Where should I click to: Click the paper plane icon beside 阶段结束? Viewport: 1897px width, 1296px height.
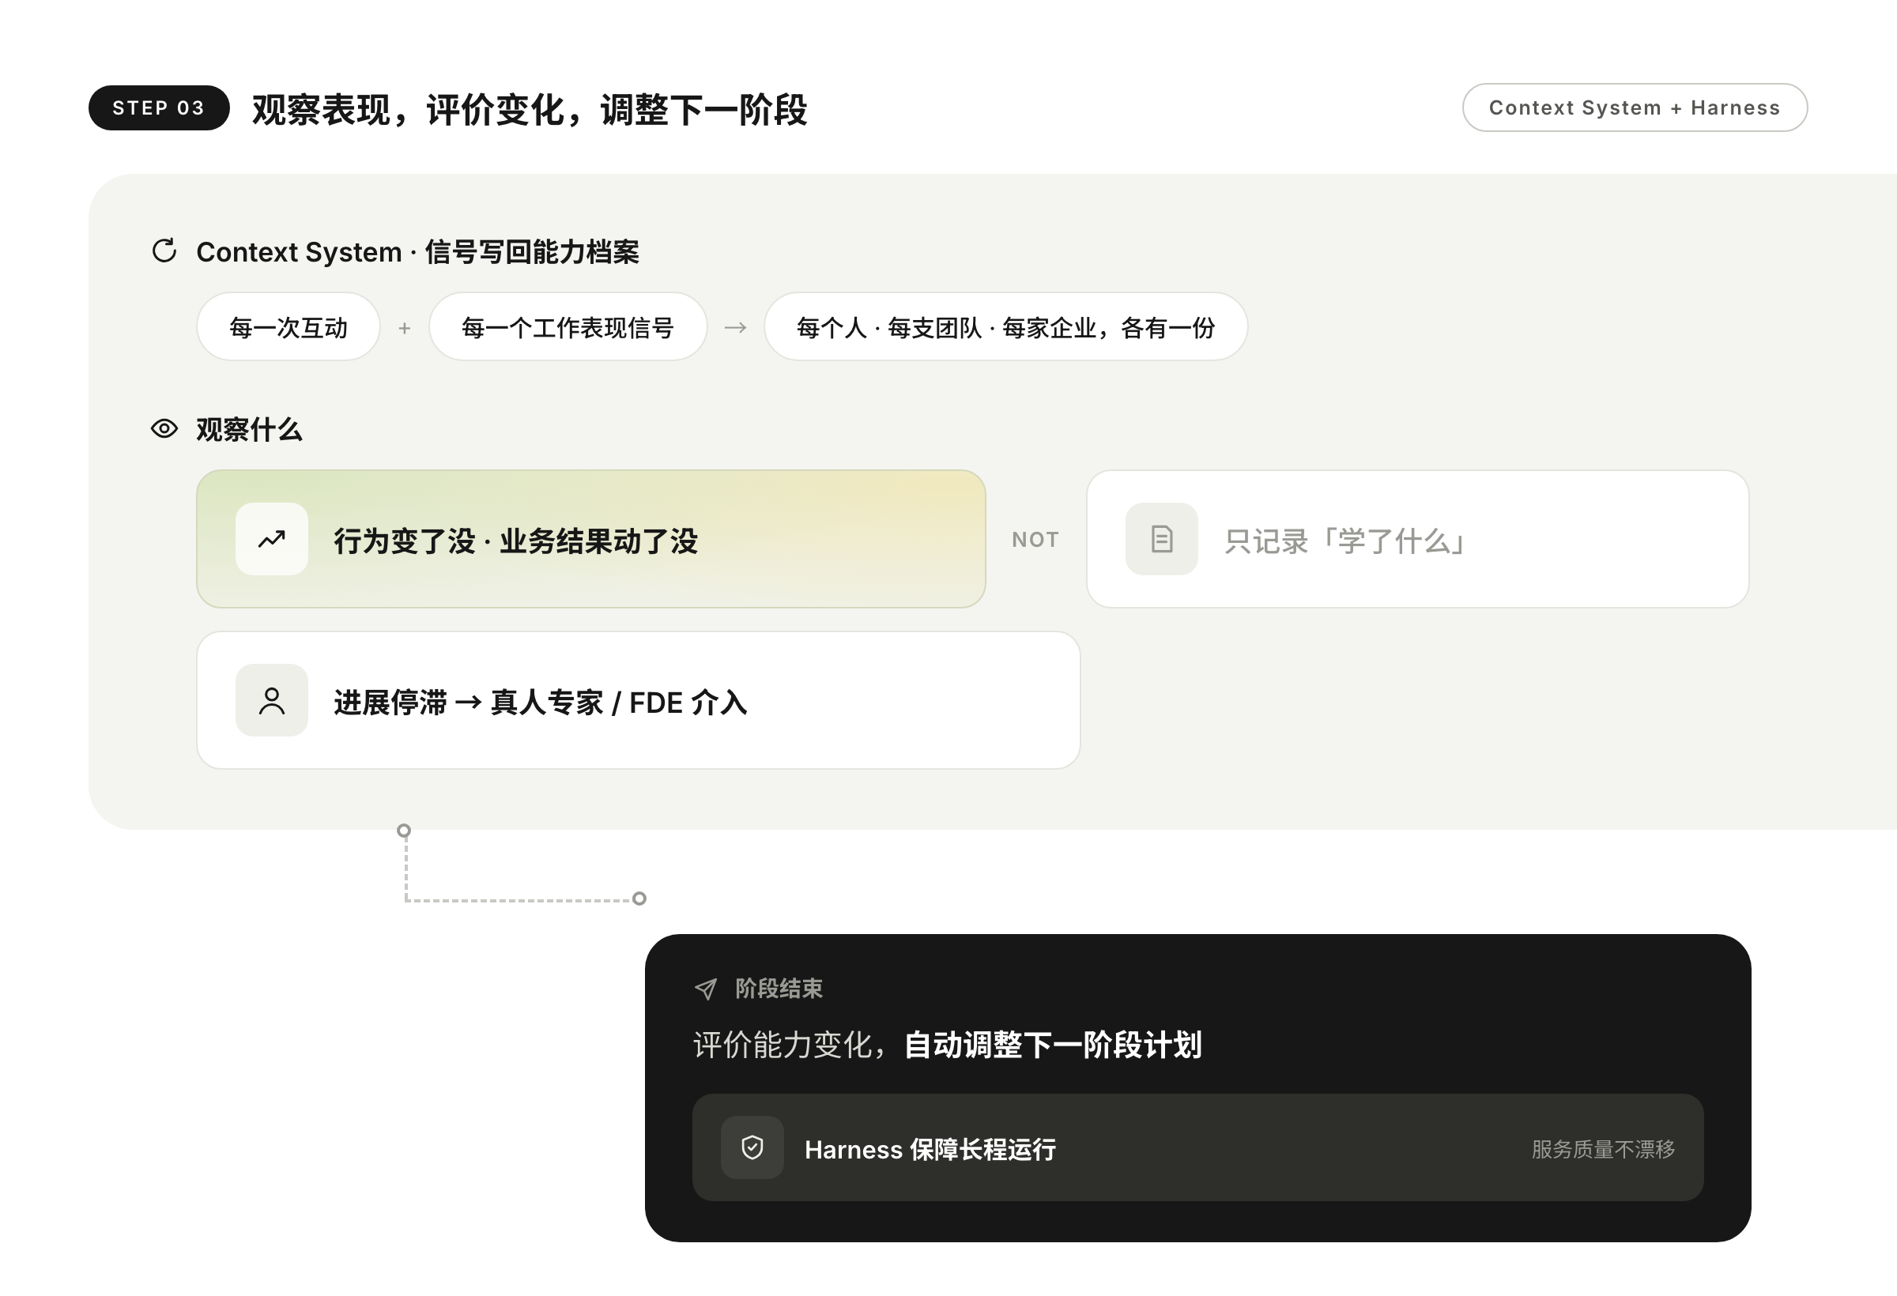pyautogui.click(x=706, y=989)
